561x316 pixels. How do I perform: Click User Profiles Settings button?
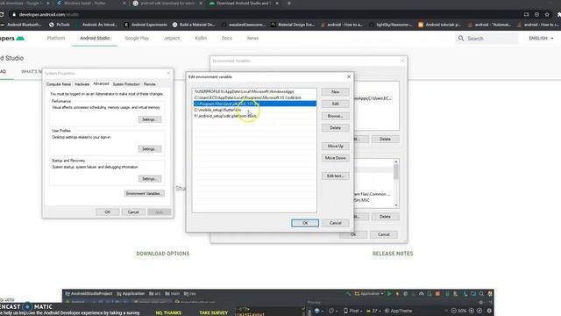tap(150, 149)
